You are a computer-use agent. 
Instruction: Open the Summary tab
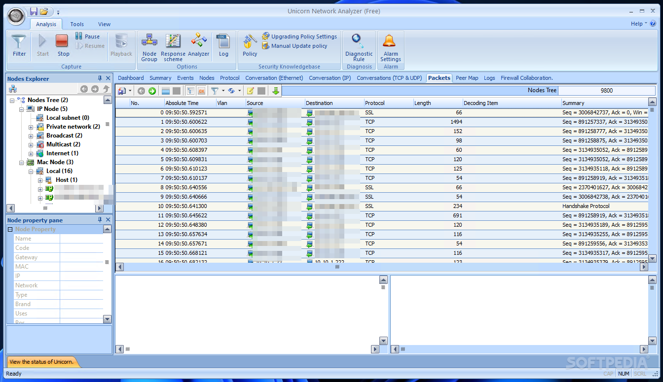click(160, 78)
